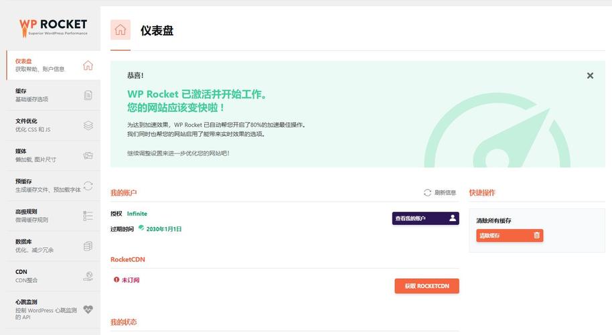Click the 2030年1月1日 expiry date

[164, 229]
